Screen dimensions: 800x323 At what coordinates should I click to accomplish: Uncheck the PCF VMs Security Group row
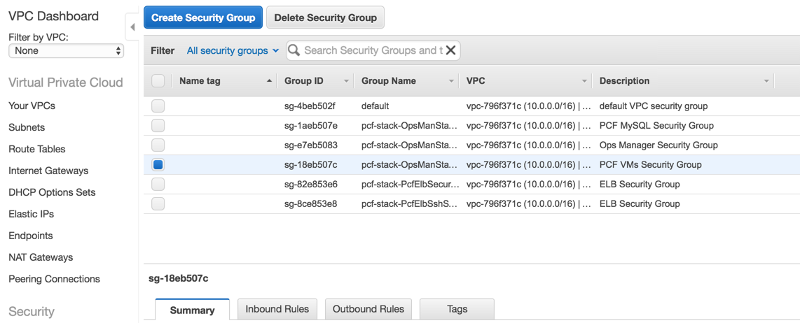[x=158, y=165]
